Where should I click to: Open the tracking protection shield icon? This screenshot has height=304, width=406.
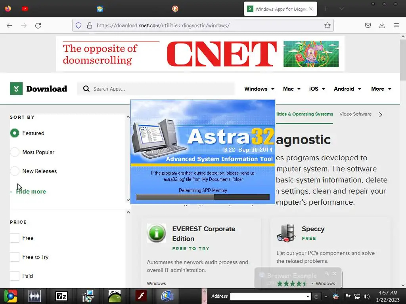[79, 25]
